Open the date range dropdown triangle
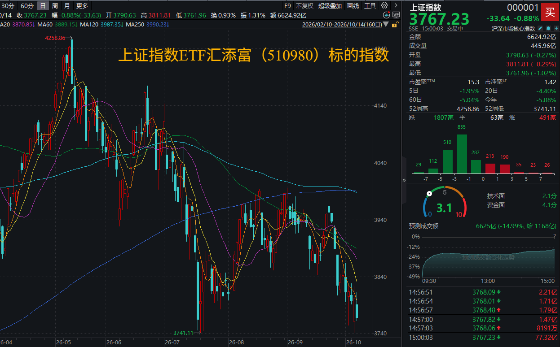The height and width of the screenshot is (347, 560). (x=386, y=25)
